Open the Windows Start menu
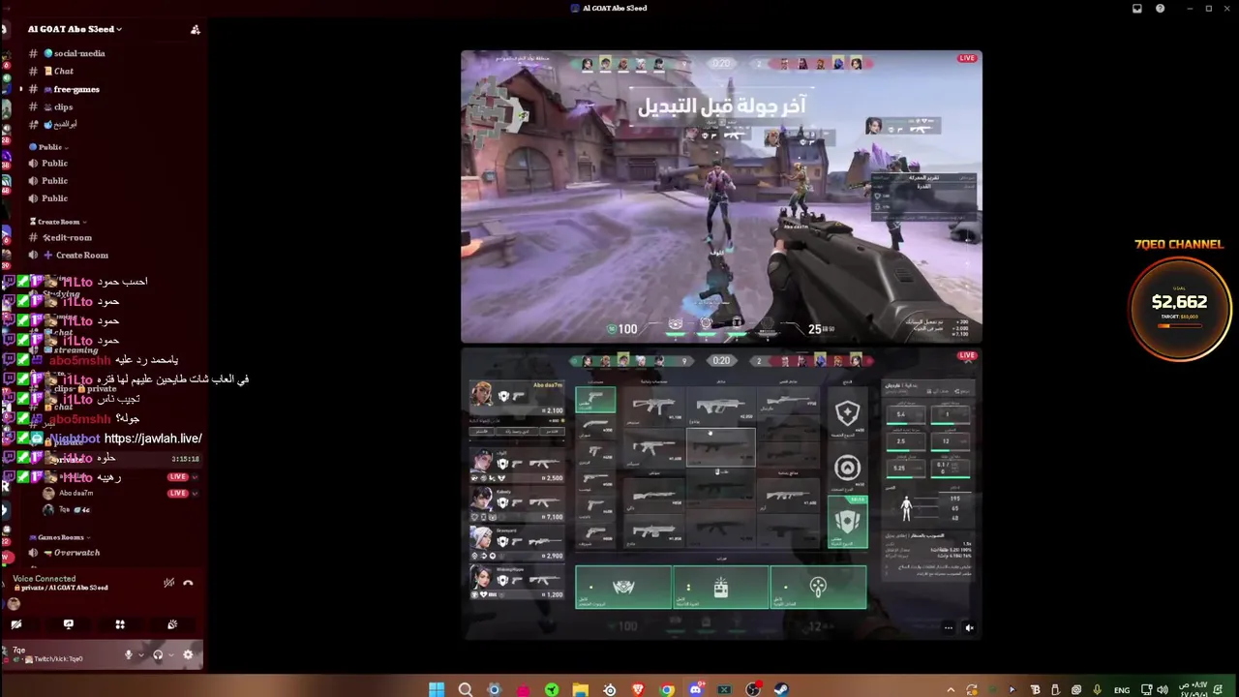The height and width of the screenshot is (697, 1239). (x=437, y=689)
